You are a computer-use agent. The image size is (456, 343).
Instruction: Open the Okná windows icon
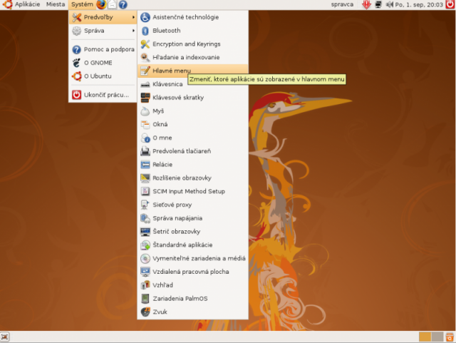click(x=145, y=124)
